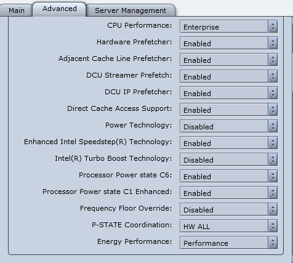Click the CPU Performance spinner arrows
The image size is (293, 263).
(273, 26)
